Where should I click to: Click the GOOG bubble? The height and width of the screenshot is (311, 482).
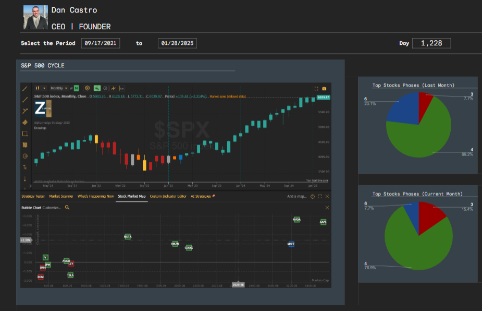(189, 247)
